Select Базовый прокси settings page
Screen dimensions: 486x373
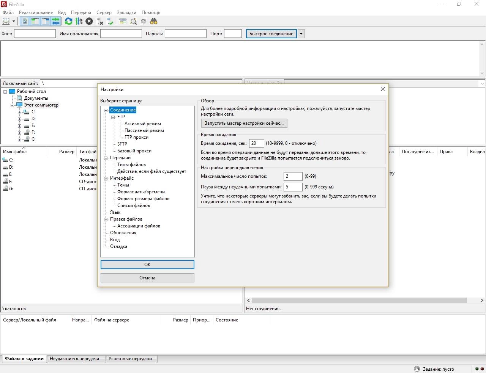134,151
